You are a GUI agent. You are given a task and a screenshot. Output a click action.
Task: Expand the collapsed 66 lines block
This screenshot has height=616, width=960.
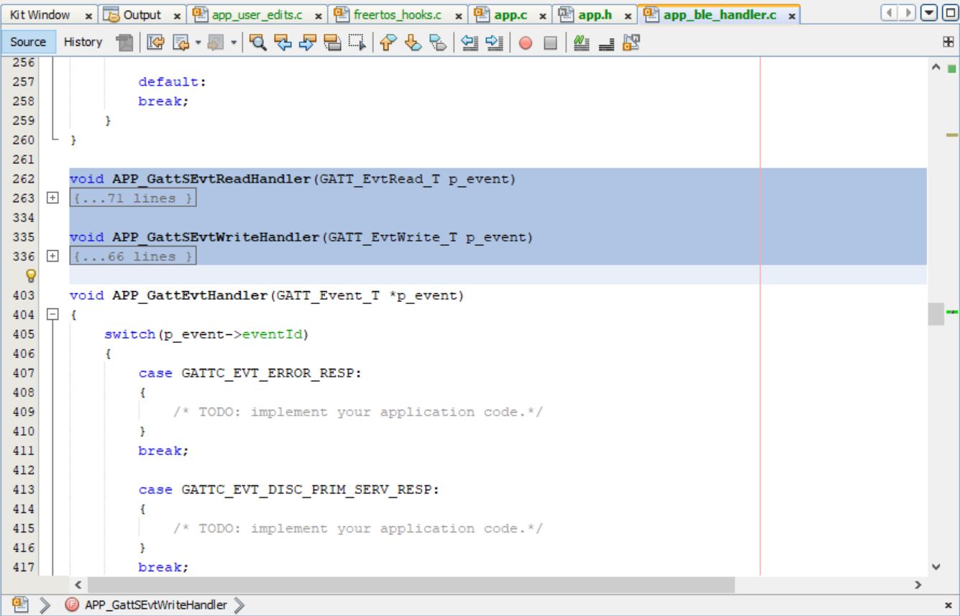tap(51, 257)
